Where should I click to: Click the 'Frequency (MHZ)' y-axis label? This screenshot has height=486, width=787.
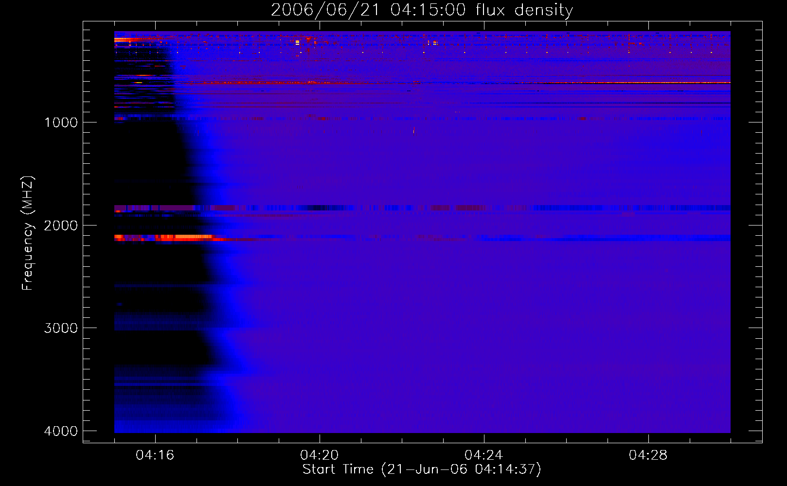click(28, 233)
